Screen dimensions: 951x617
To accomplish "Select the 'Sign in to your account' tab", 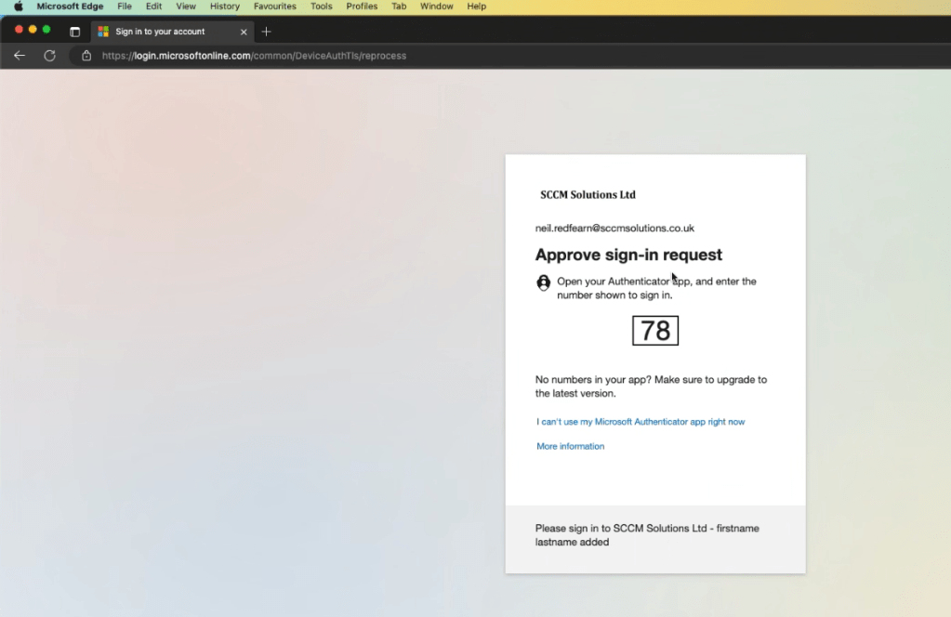I will pyautogui.click(x=160, y=32).
